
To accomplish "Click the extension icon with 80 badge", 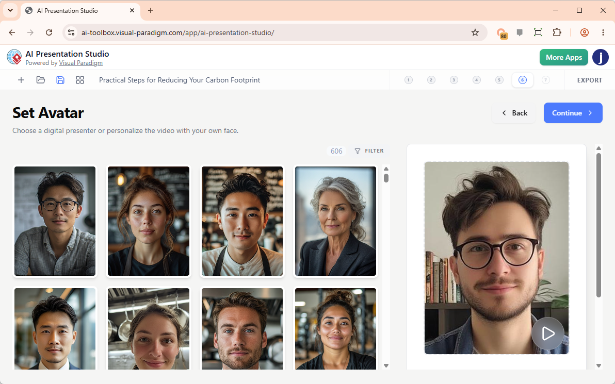I will (501, 34).
